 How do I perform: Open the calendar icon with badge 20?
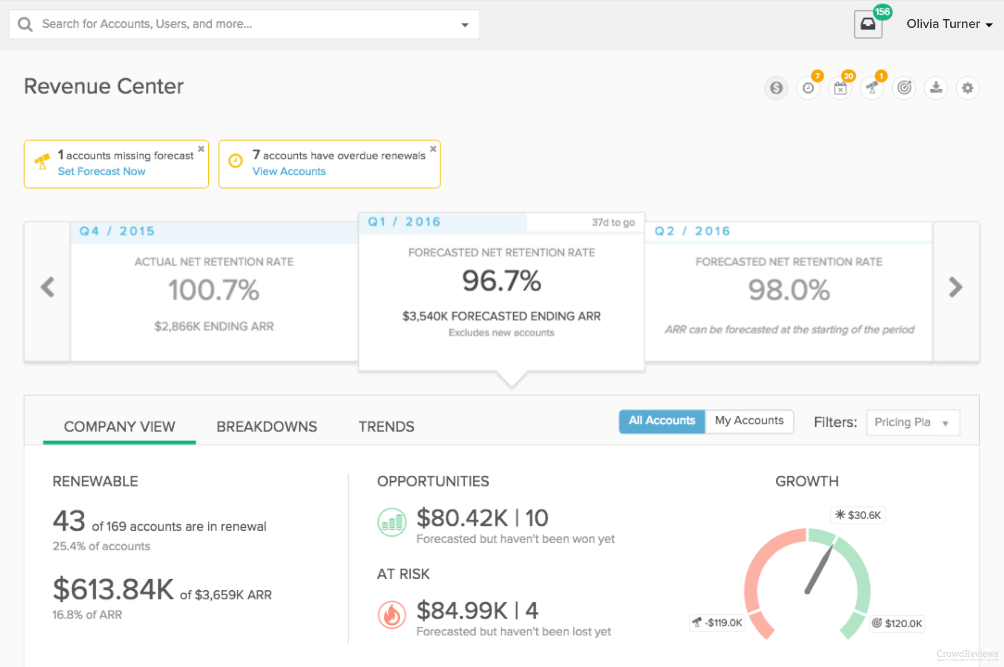tap(840, 88)
